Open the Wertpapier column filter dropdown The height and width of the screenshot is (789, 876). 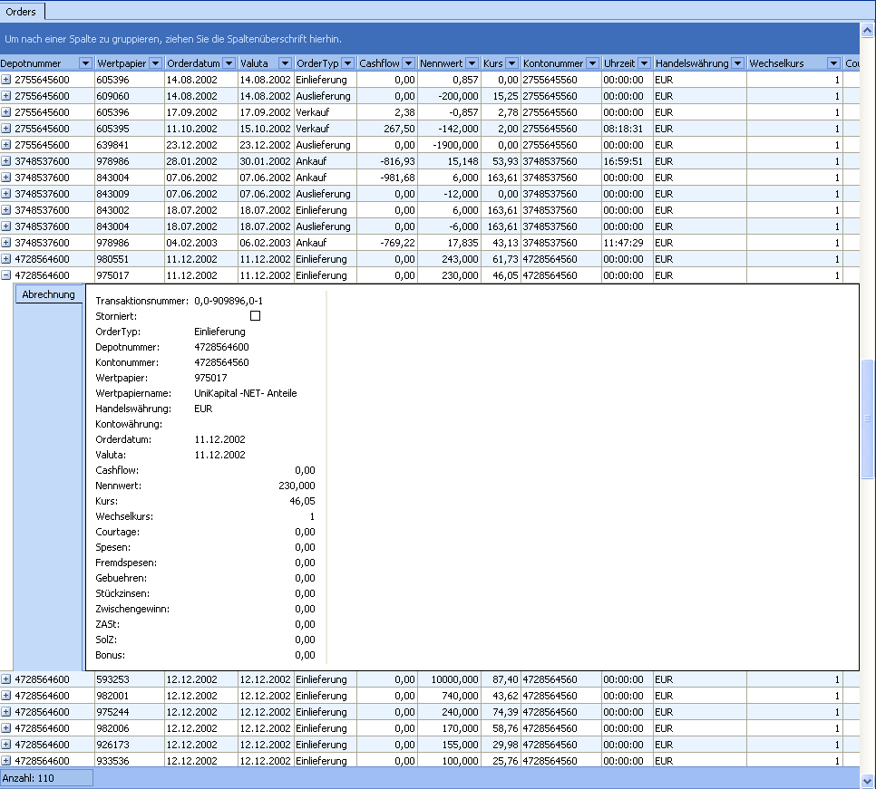tap(155, 63)
